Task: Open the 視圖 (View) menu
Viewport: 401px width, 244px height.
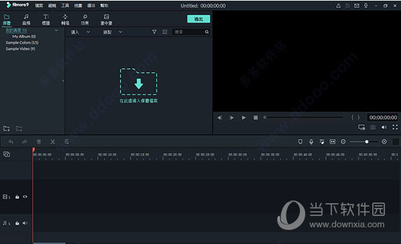Action: pos(78,5)
